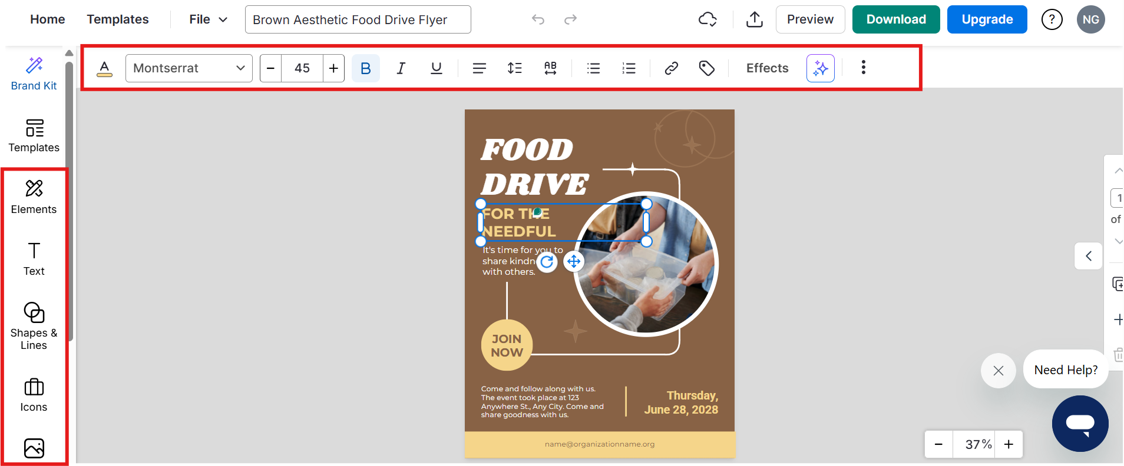The image size is (1124, 466).
Task: Zoom out of the canvas
Action: [939, 444]
